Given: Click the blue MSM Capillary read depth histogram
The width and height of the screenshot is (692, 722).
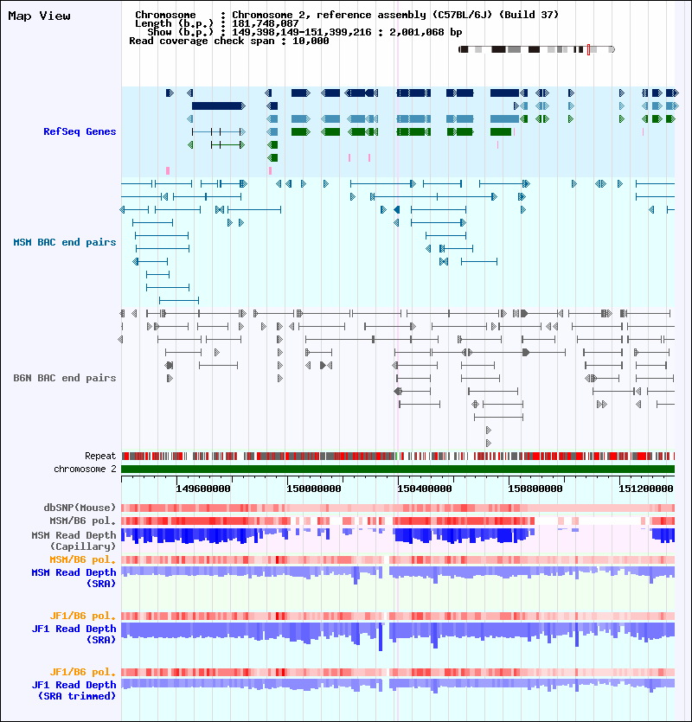Looking at the screenshot, I should click(398, 535).
